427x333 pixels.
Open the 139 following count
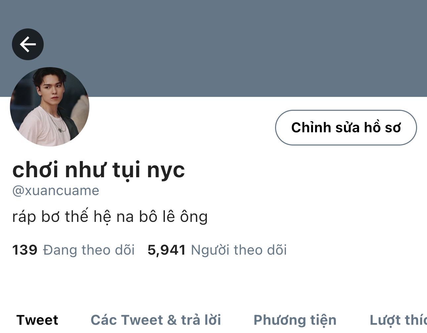pos(25,250)
